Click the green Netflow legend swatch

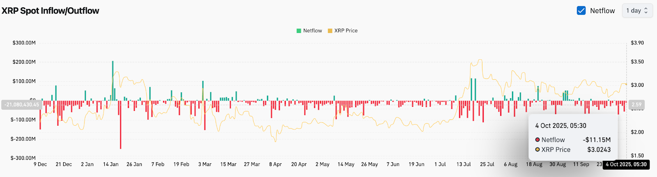[299, 31]
